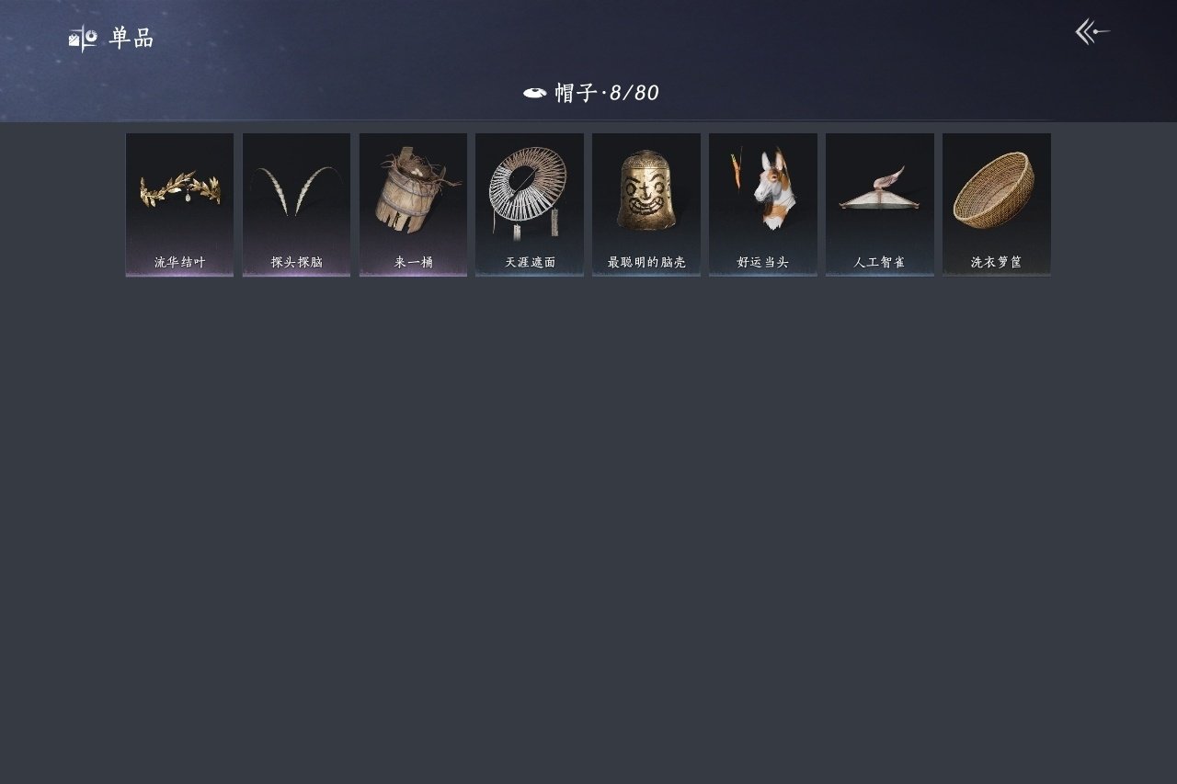The image size is (1177, 784).
Task: Click the 探头探脑 item label
Action: coord(296,262)
